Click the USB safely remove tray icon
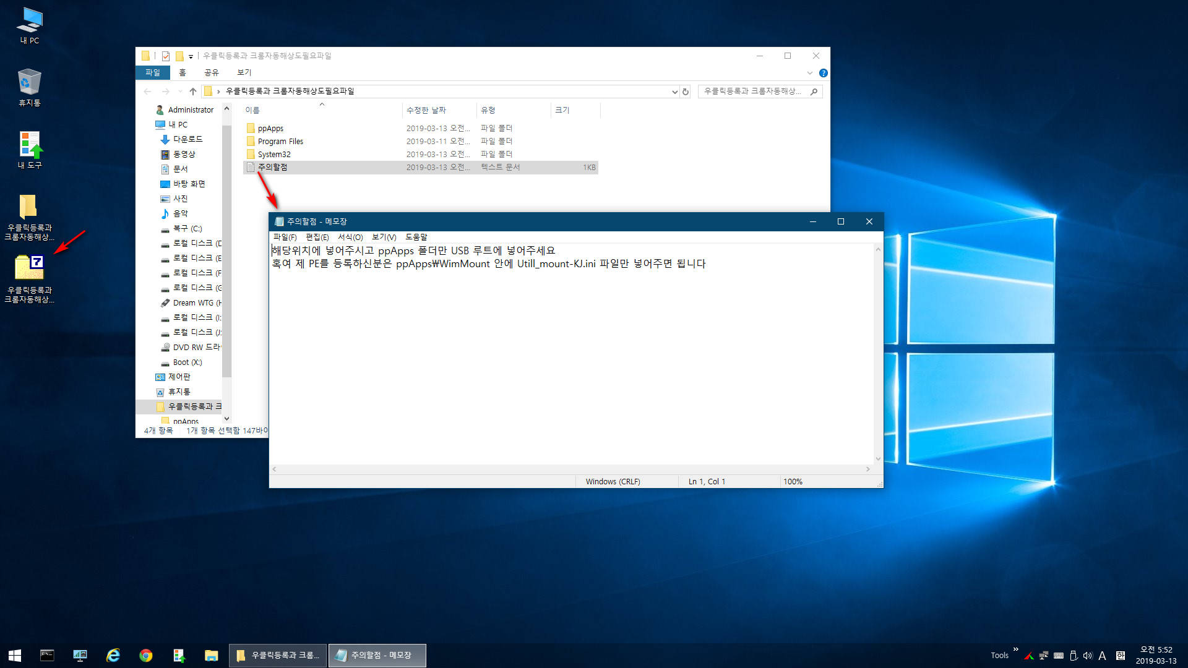This screenshot has height=668, width=1188. pyautogui.click(x=1074, y=656)
